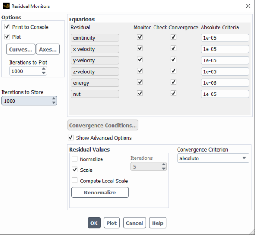Toggle Monitor checkbox for energy
This screenshot has width=255, height=235.
point(140,82)
